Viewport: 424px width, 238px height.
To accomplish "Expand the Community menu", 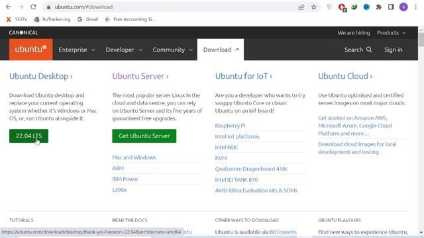I will tap(172, 50).
